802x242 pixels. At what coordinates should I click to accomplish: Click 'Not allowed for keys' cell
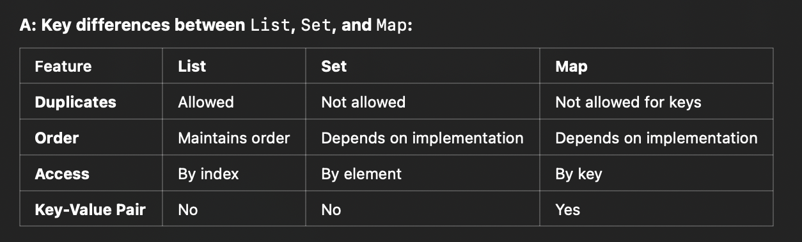(628, 102)
